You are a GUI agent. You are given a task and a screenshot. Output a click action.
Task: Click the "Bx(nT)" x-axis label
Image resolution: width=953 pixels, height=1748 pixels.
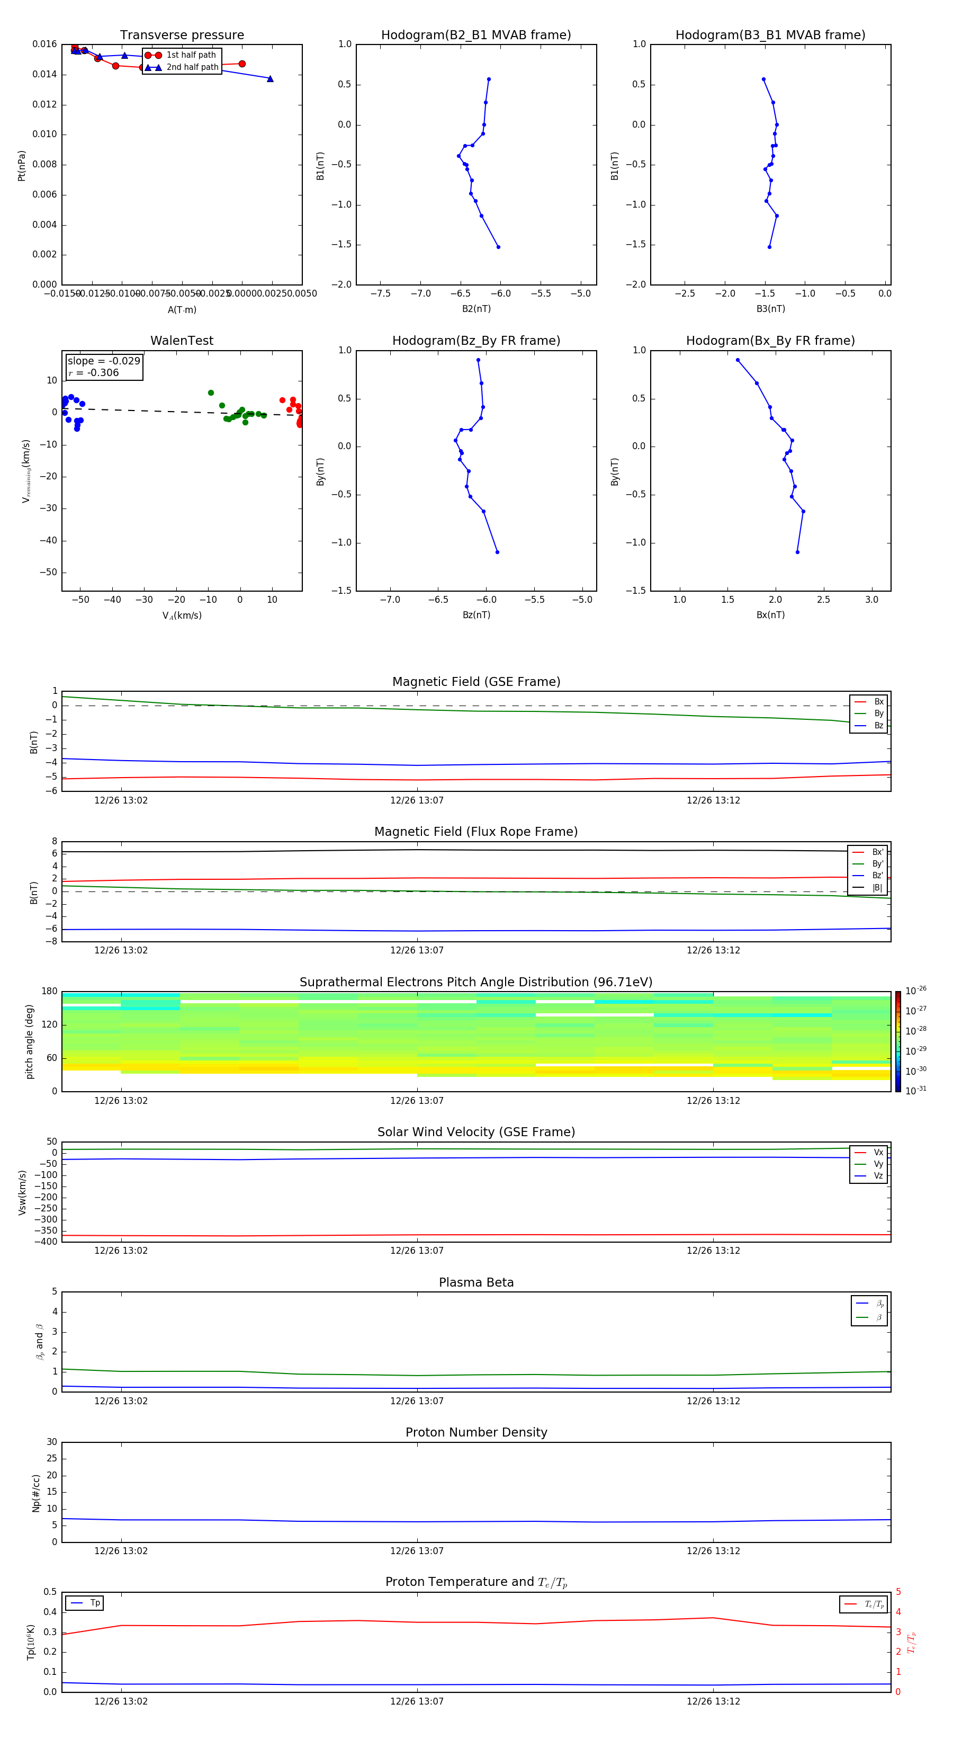click(x=770, y=615)
